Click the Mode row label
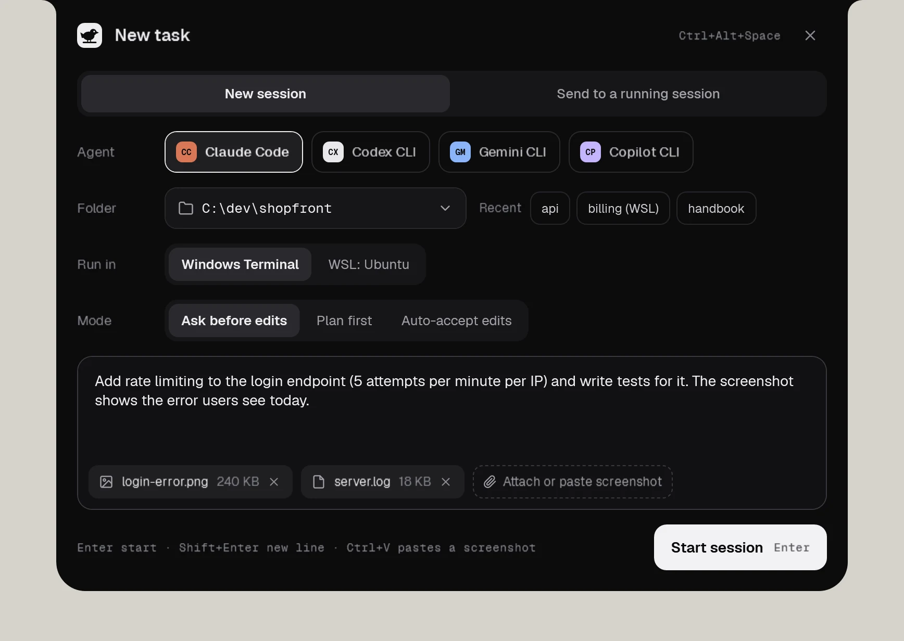 click(x=94, y=320)
